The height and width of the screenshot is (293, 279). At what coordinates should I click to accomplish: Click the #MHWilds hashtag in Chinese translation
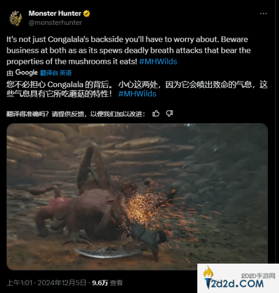tap(137, 94)
